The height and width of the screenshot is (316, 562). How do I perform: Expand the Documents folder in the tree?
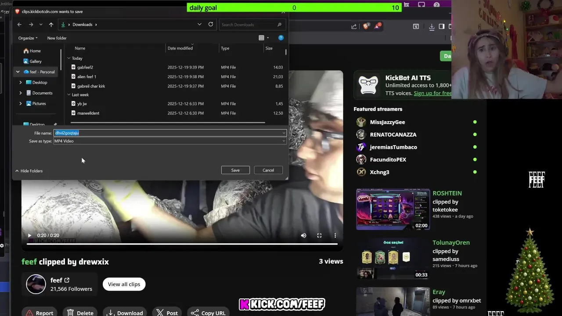click(20, 93)
